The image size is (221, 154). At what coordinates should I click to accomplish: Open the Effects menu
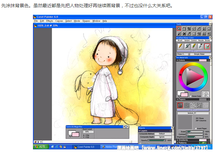pyautogui.click(x=50, y=21)
